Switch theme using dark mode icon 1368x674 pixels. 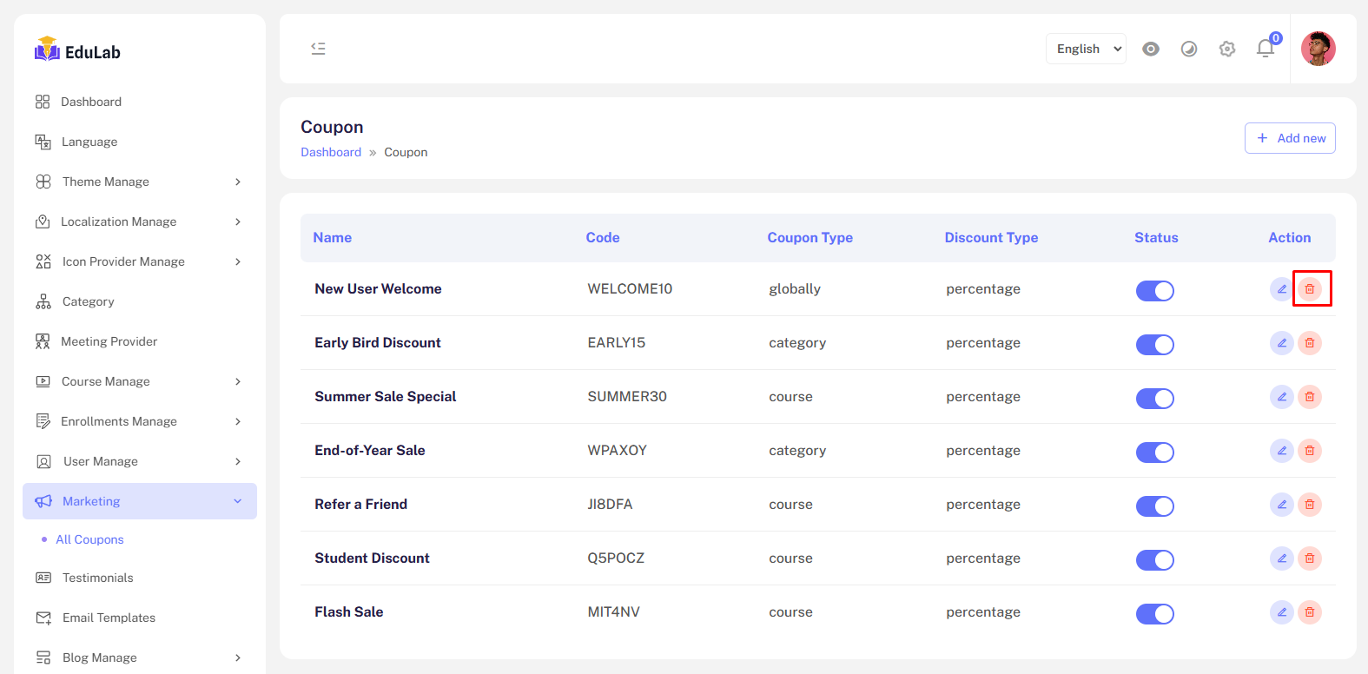tap(1189, 49)
